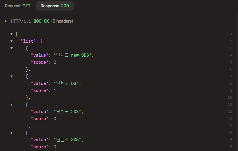Image resolution: width=238 pixels, height=151 pixels.
Task: Click the value "닌텐도 3DS"
Action: click(x=67, y=140)
